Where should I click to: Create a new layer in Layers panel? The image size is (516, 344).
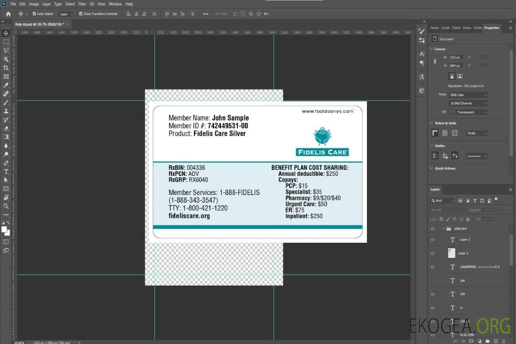click(495, 341)
